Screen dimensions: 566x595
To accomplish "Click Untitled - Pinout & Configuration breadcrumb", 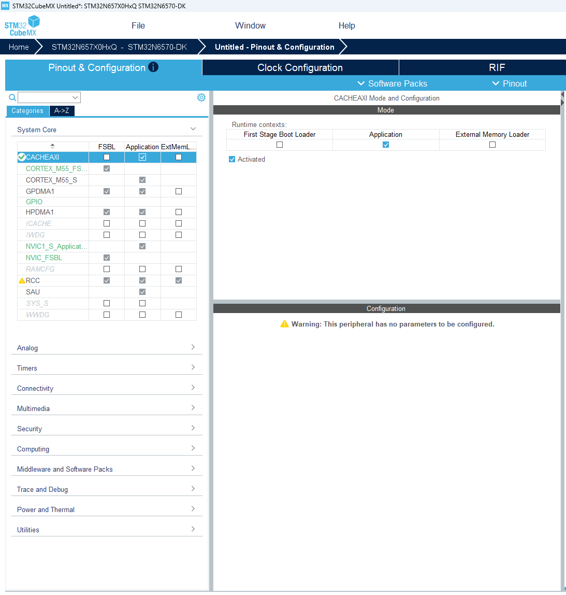I will [x=274, y=47].
